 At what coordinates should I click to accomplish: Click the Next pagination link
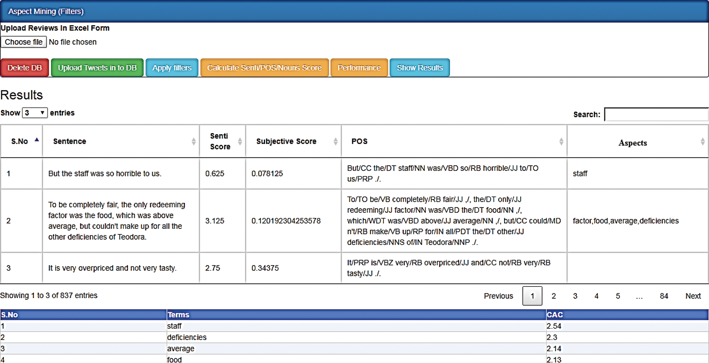pos(693,296)
